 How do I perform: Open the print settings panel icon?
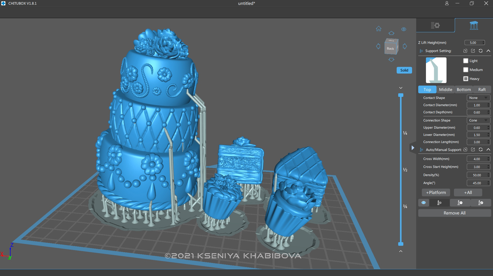pos(435,25)
